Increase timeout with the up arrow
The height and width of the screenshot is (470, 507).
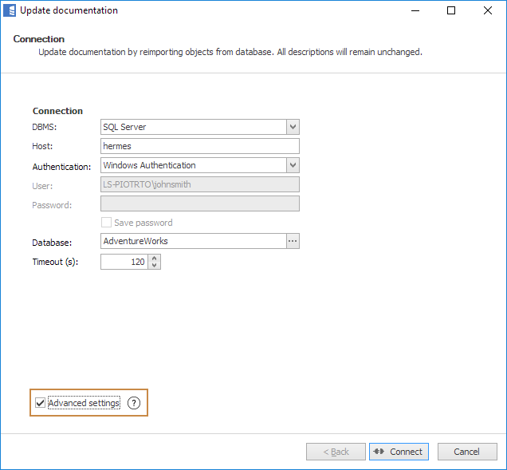point(155,258)
